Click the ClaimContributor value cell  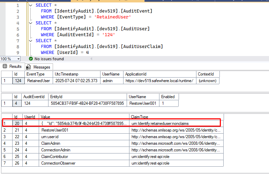coord(84,157)
